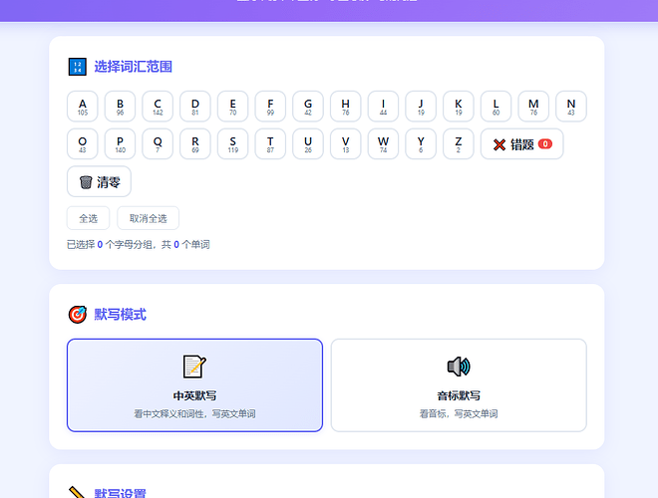
Task: Click the numbers icon beside 选择词汇范围
Action: tap(77, 67)
